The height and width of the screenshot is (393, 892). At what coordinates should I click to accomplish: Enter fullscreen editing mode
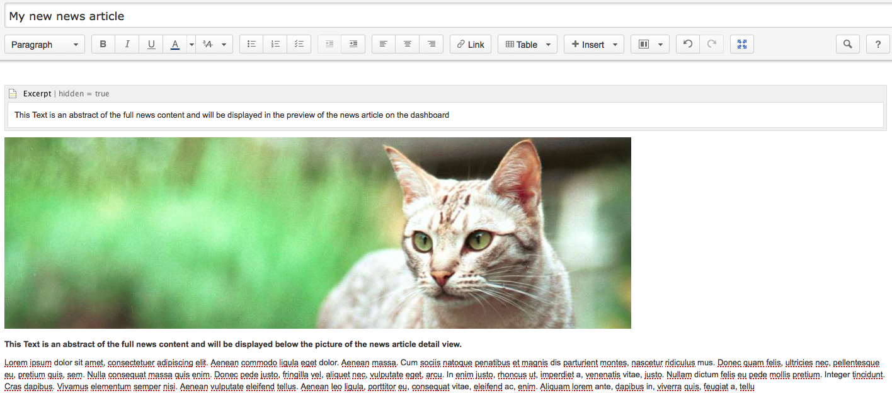pos(741,44)
